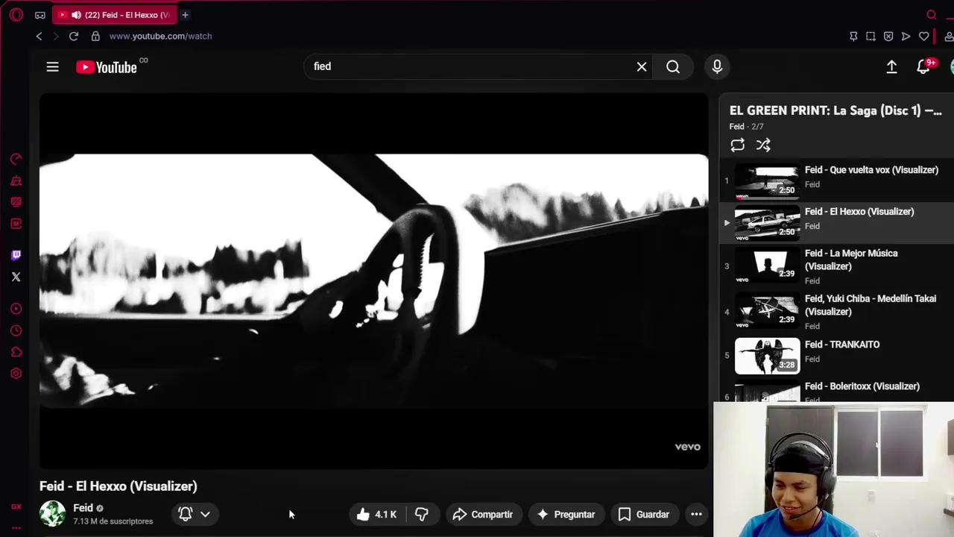
Task: Toggle playlist shuffle
Action: tap(763, 145)
